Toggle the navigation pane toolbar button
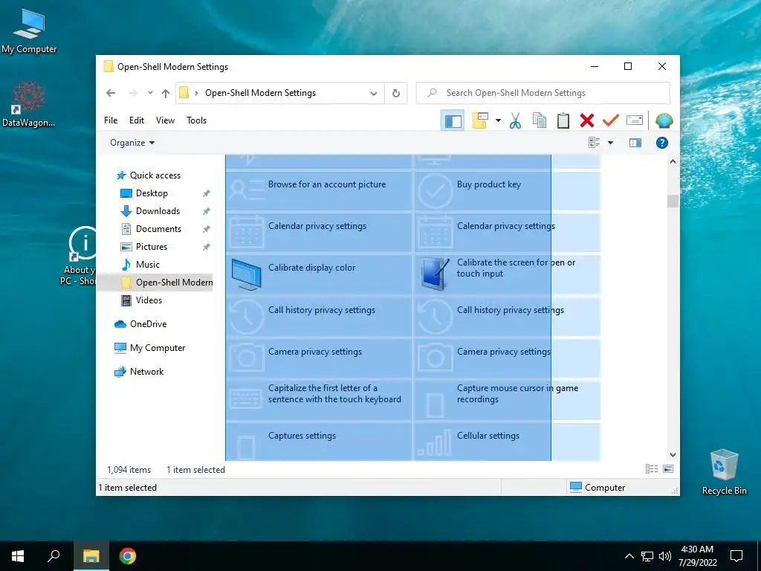This screenshot has height=571, width=761. [x=453, y=120]
